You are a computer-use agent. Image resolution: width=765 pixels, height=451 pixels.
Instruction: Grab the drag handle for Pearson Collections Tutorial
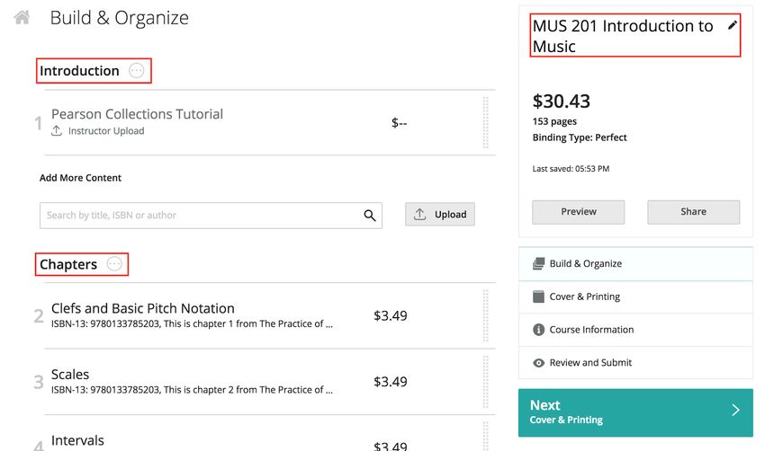pos(485,122)
